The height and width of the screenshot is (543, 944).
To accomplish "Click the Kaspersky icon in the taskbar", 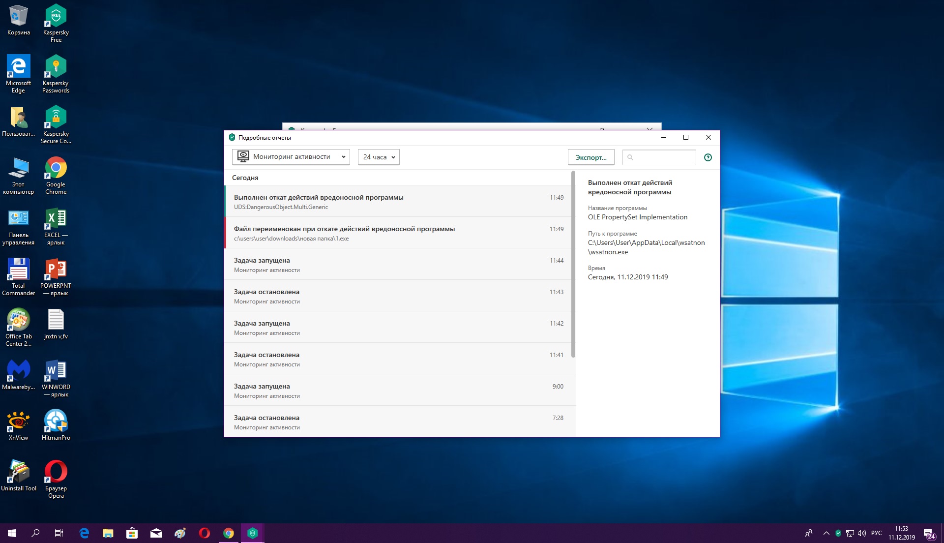I will pyautogui.click(x=253, y=533).
